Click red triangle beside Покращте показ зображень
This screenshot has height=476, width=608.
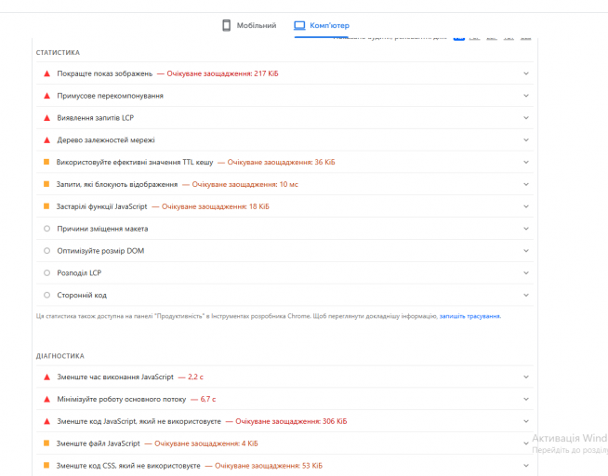46,73
